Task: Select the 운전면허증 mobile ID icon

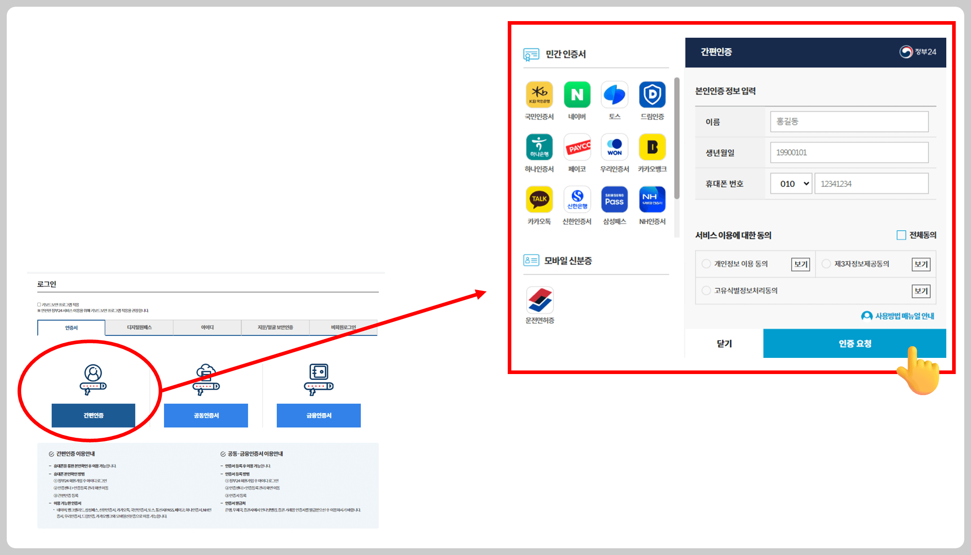Action: (x=540, y=300)
